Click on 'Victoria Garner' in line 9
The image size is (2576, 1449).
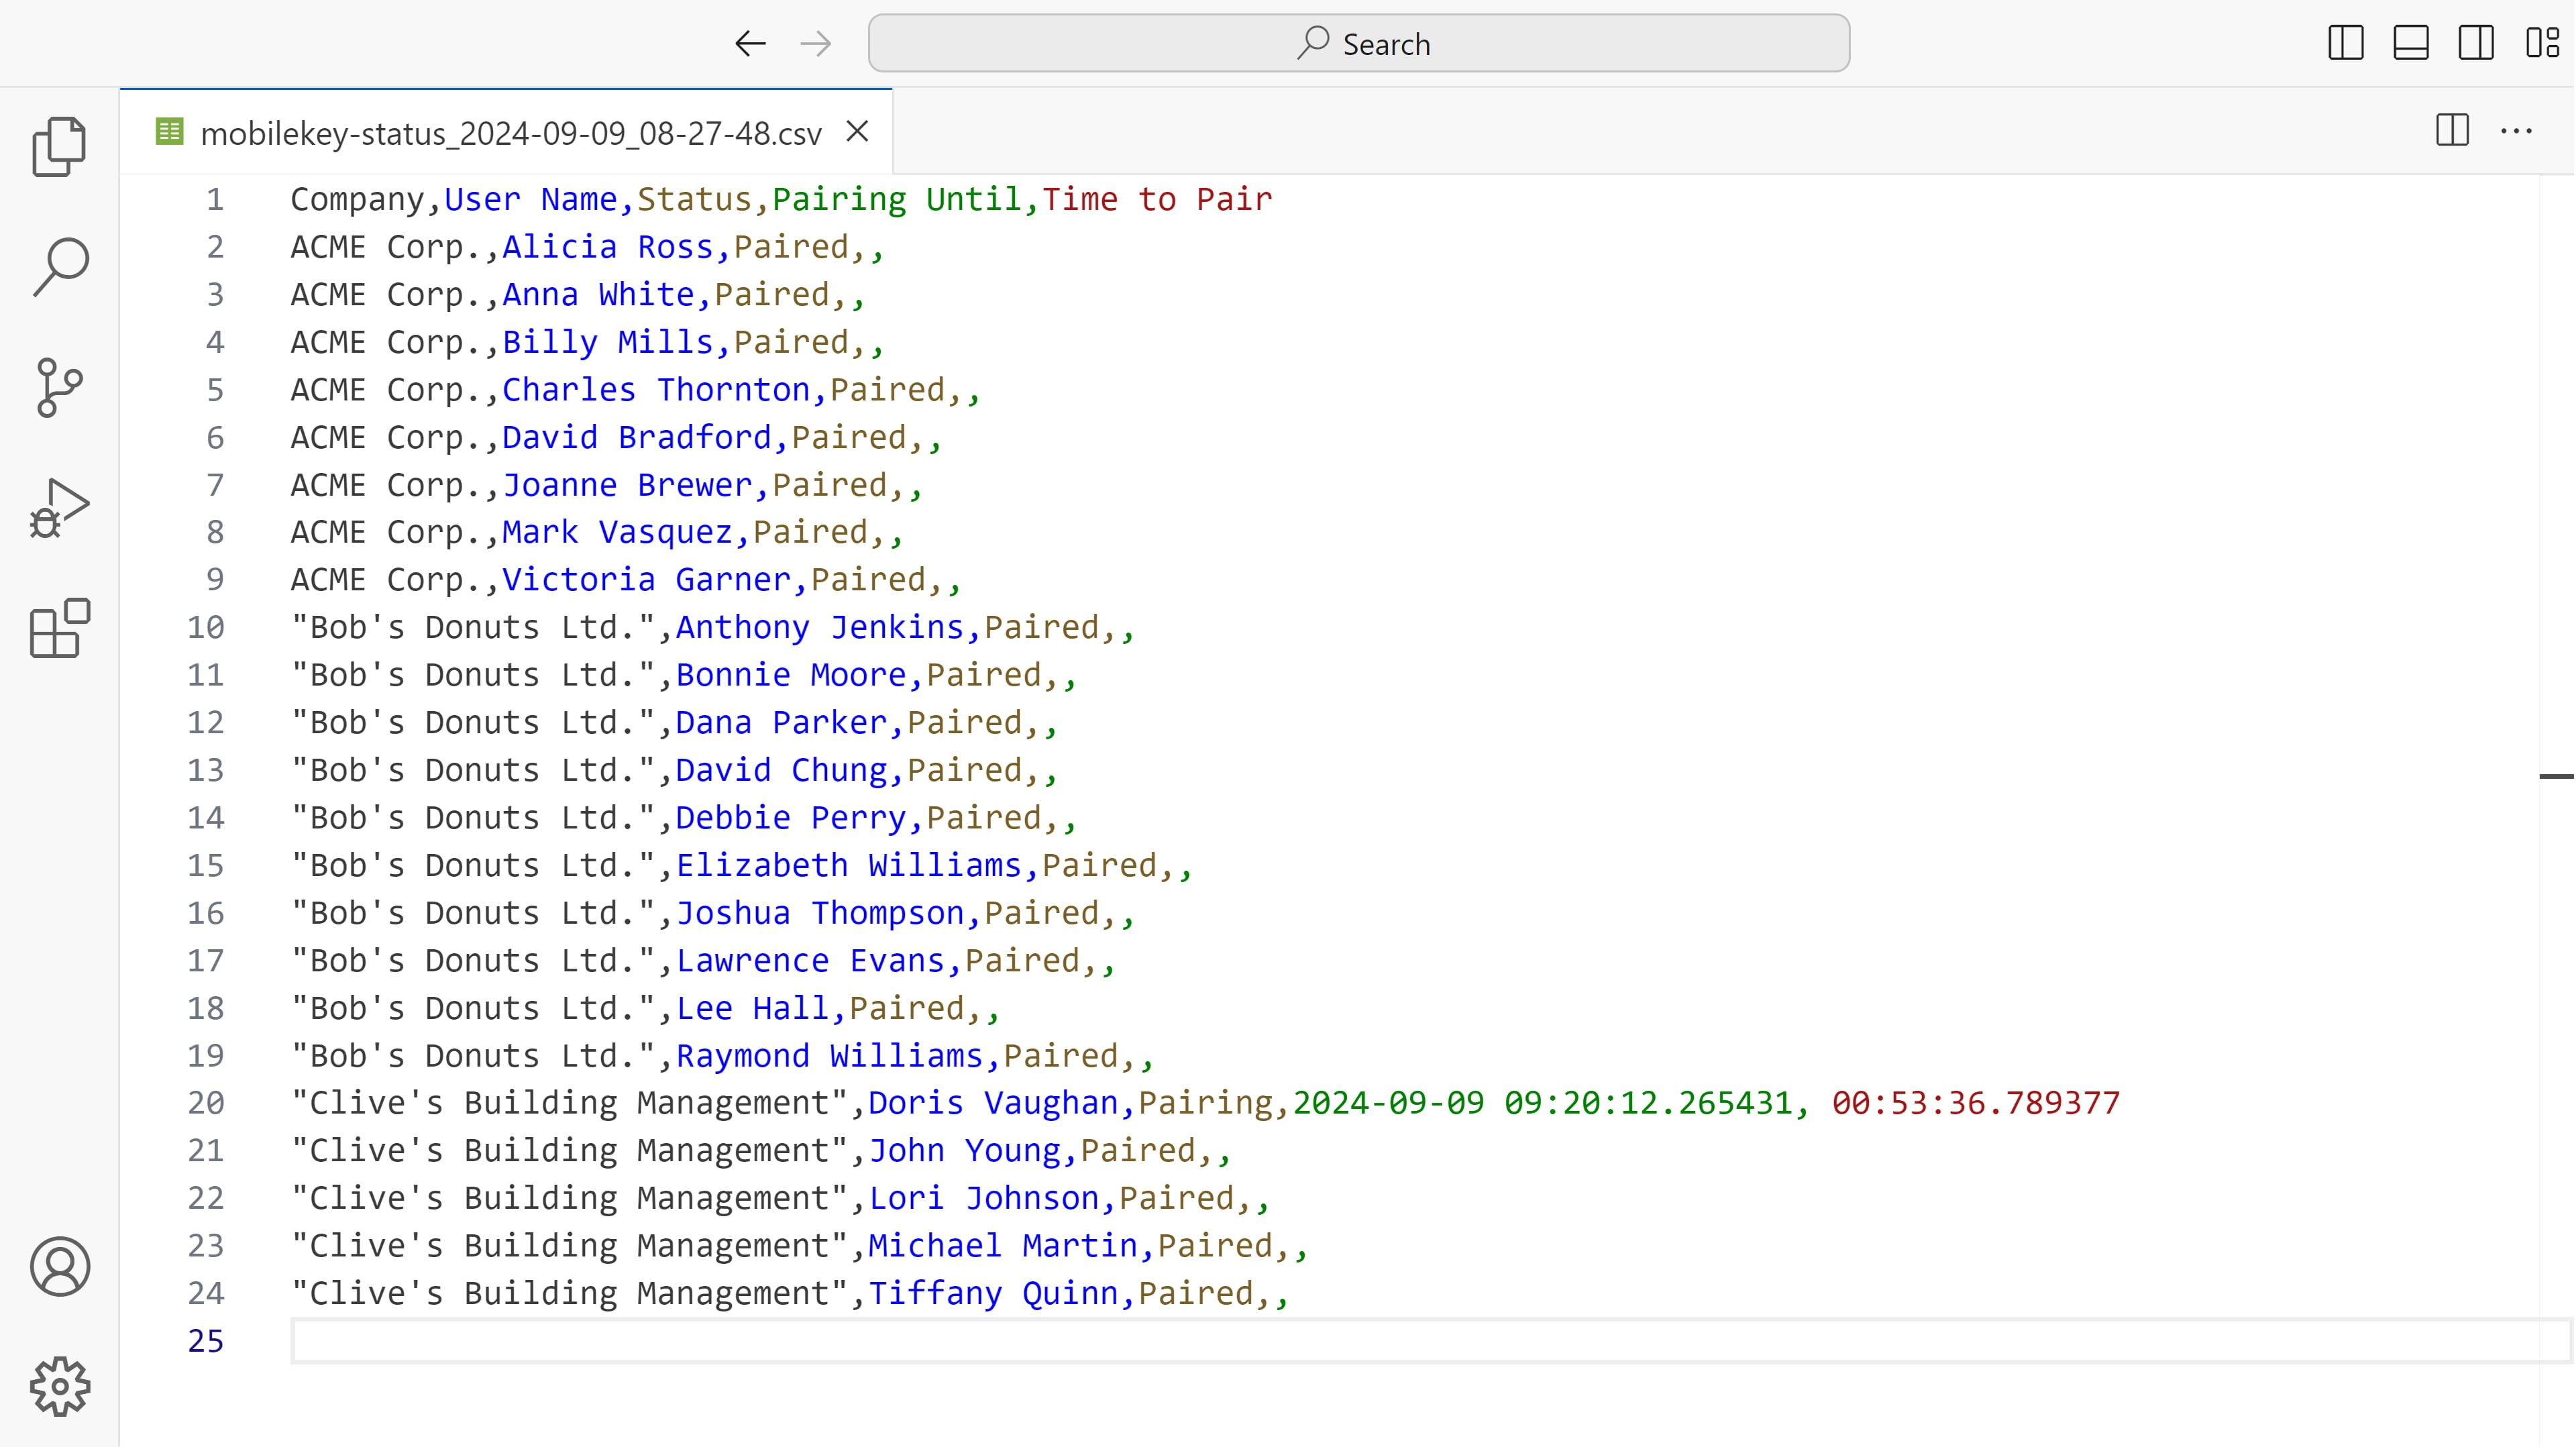647,580
